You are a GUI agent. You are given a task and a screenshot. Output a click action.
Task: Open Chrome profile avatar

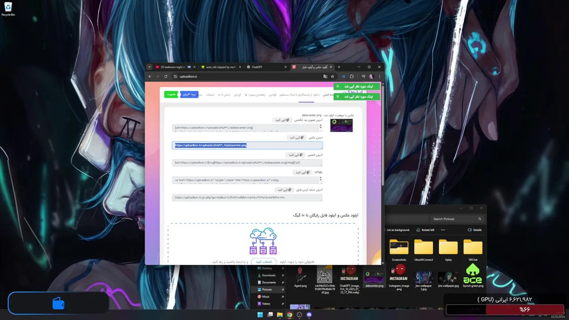point(371,76)
